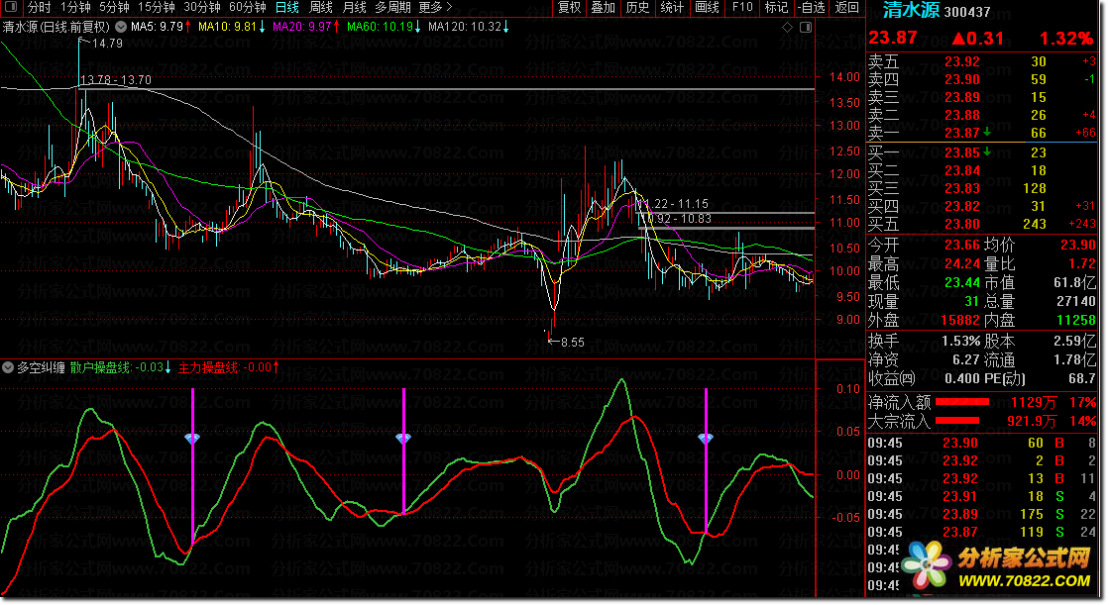Open the 历史 history button

click(637, 8)
